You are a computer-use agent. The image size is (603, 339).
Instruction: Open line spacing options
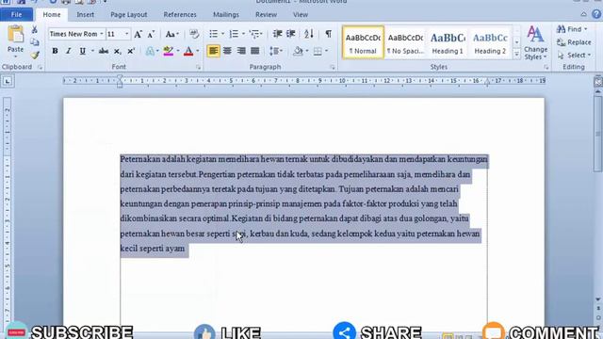pyautogui.click(x=274, y=51)
